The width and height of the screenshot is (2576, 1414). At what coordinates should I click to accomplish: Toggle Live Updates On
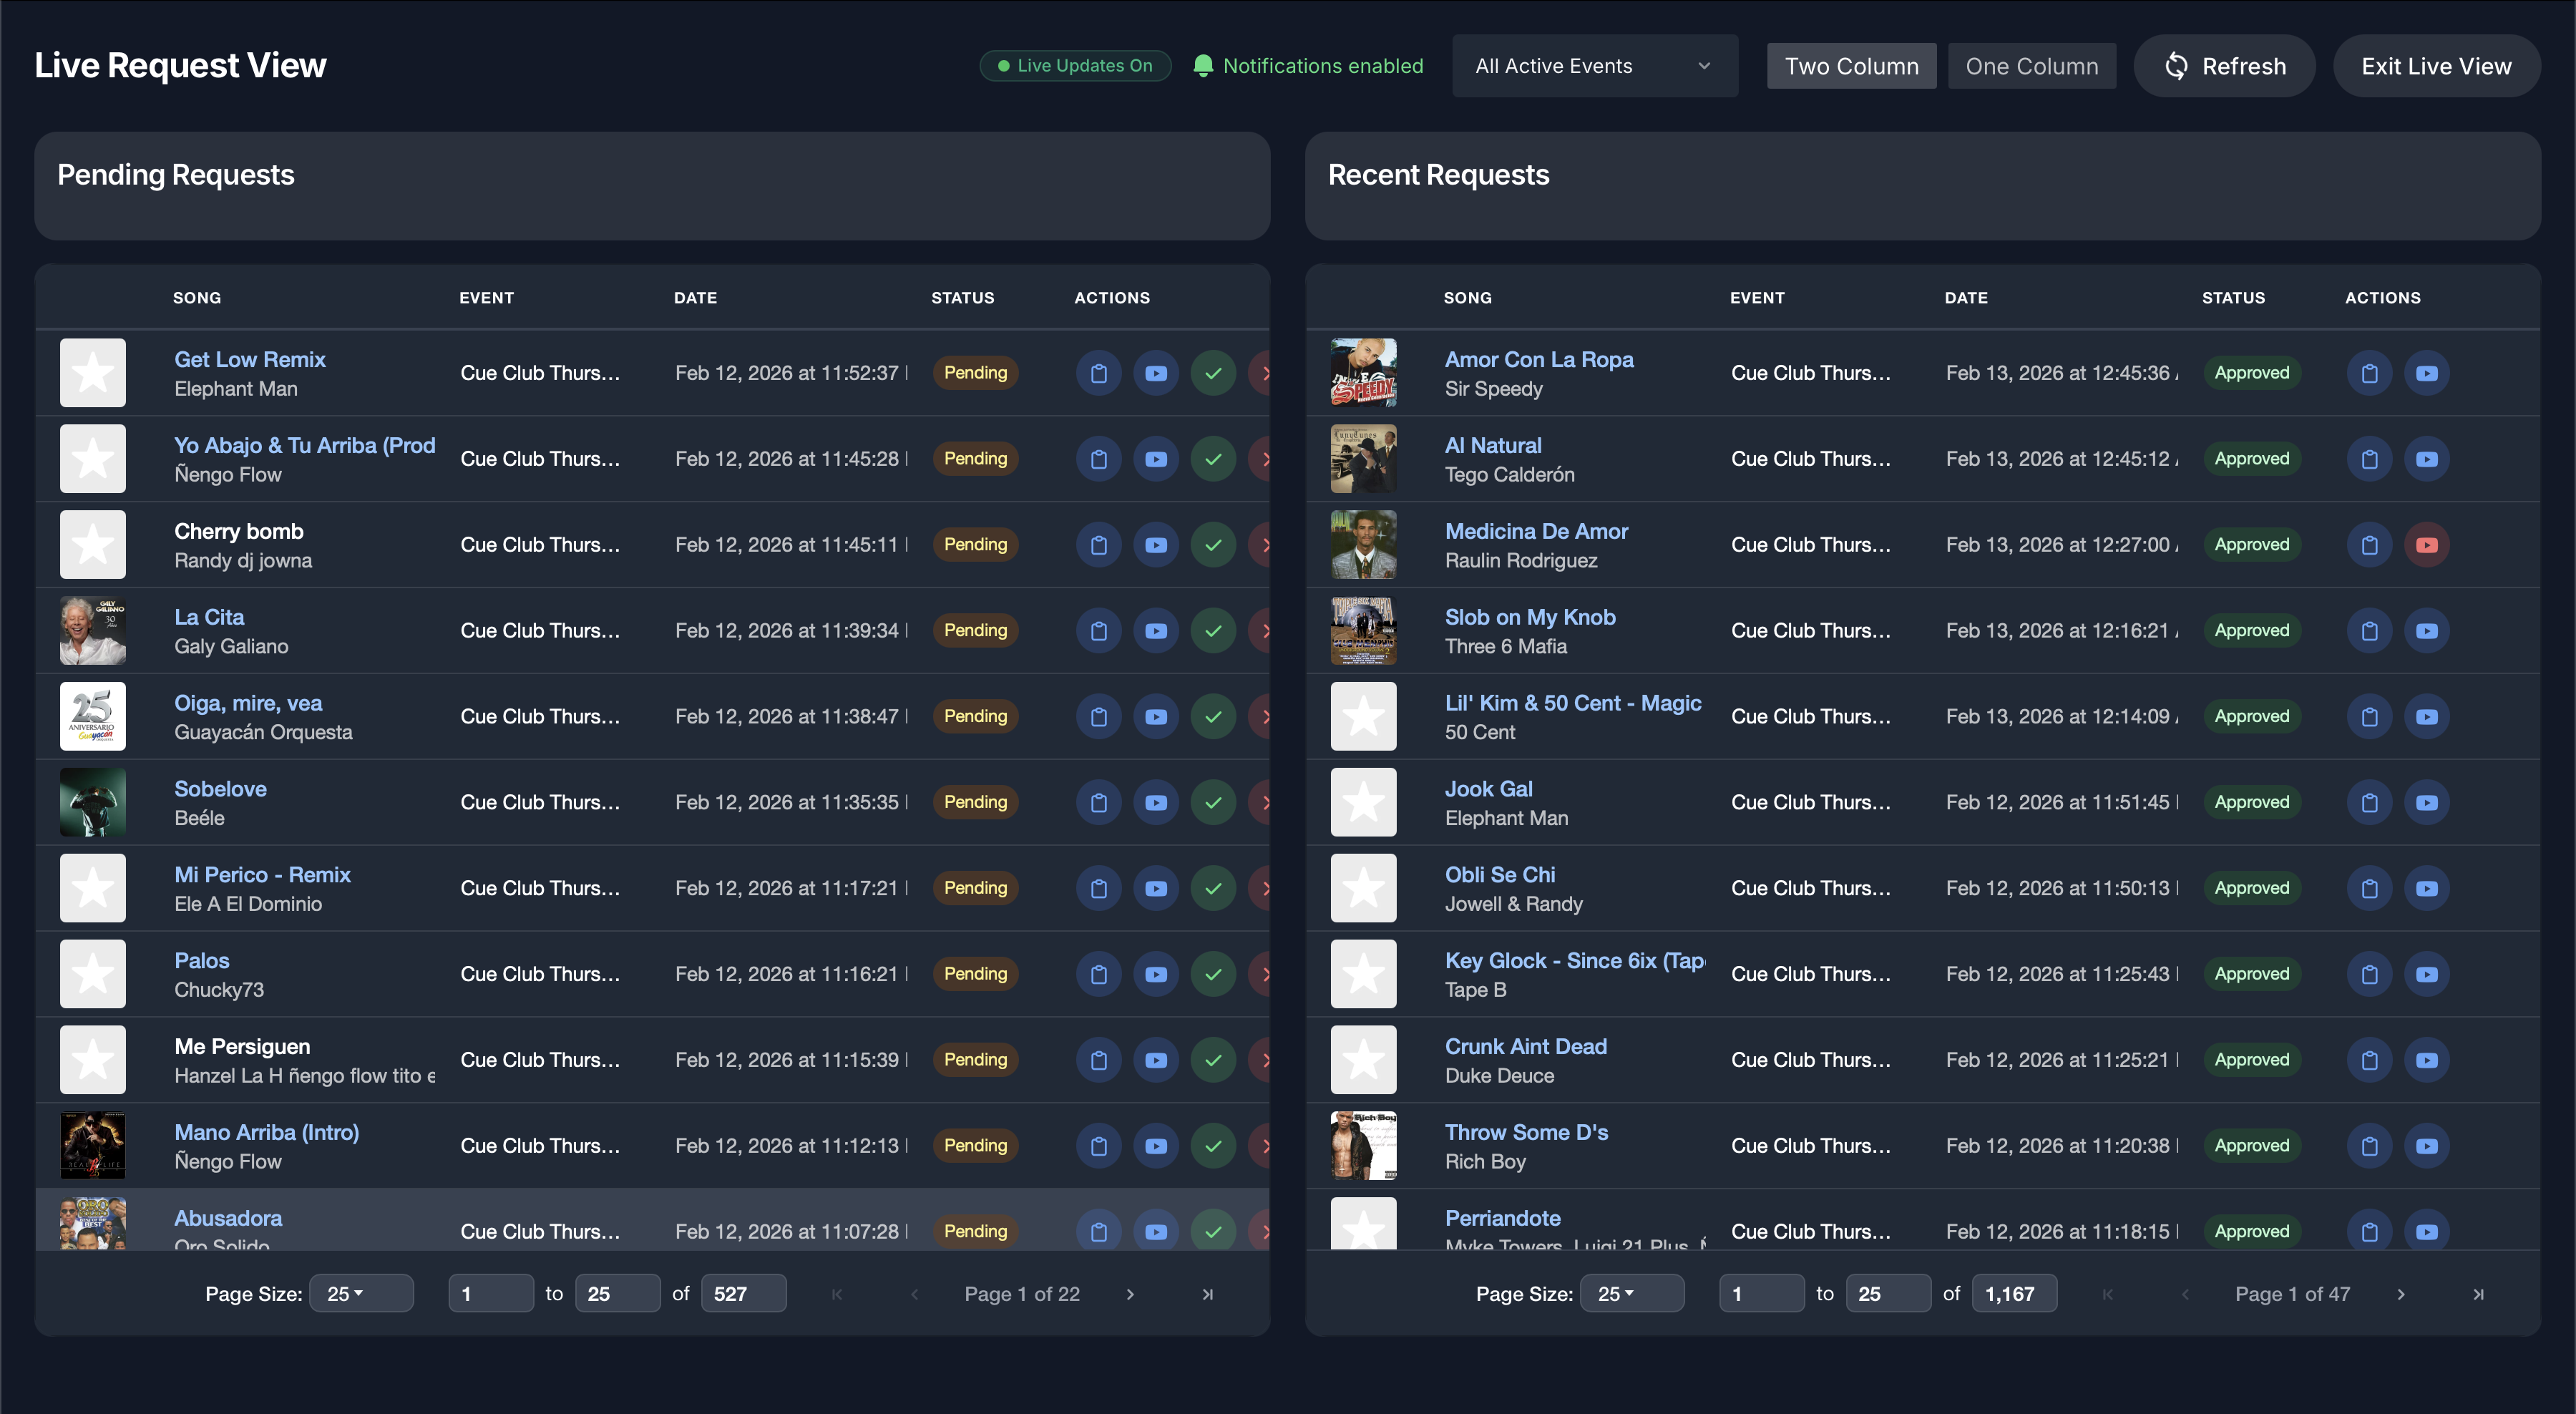(x=1075, y=65)
